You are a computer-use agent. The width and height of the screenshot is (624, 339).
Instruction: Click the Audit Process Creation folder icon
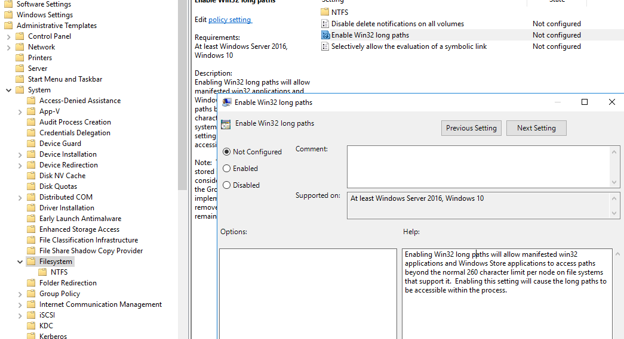click(31, 122)
